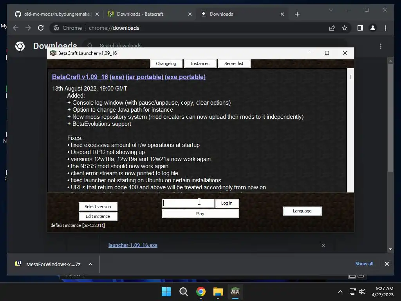Viewport: 401px width, 301px height.
Task: Open the Changelog tab in BetaCraft Launcher
Action: (166, 63)
